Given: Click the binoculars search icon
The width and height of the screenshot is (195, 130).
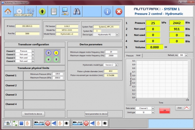Looking at the screenshot, I should click(x=77, y=11).
